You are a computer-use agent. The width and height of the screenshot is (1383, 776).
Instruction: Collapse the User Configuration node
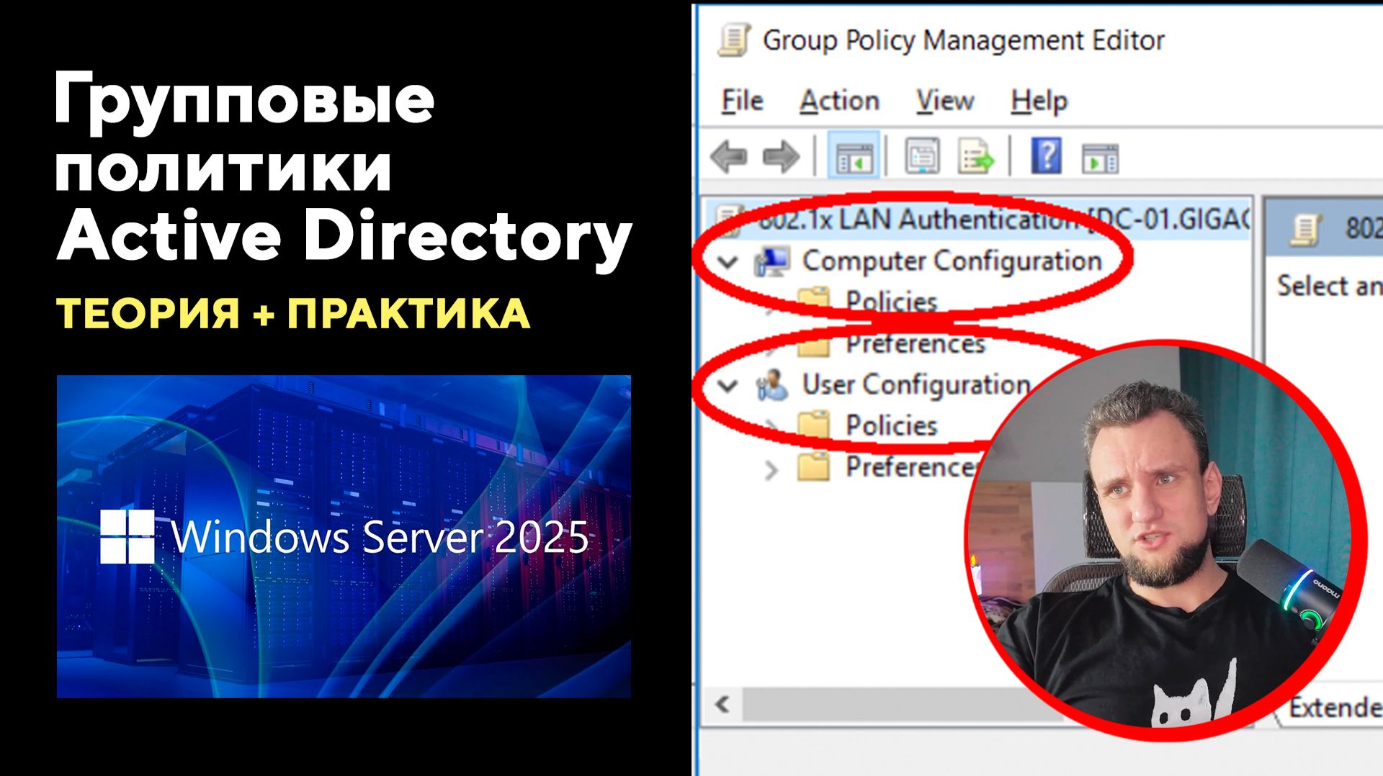coord(728,384)
